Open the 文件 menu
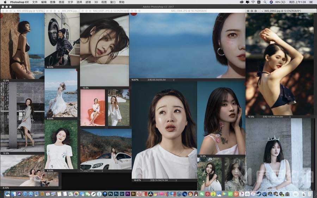 pyautogui.click(x=35, y=2)
